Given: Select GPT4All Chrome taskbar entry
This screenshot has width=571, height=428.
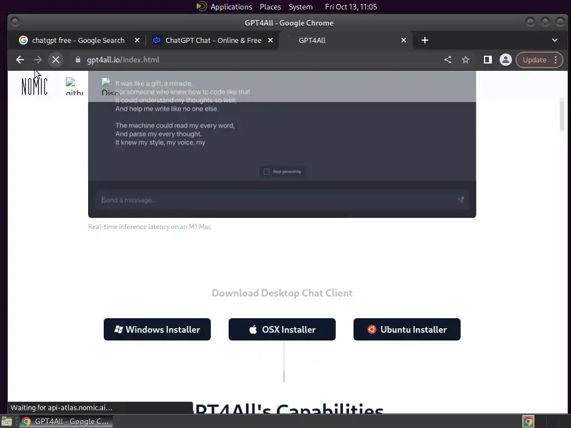Looking at the screenshot, I should (66, 421).
